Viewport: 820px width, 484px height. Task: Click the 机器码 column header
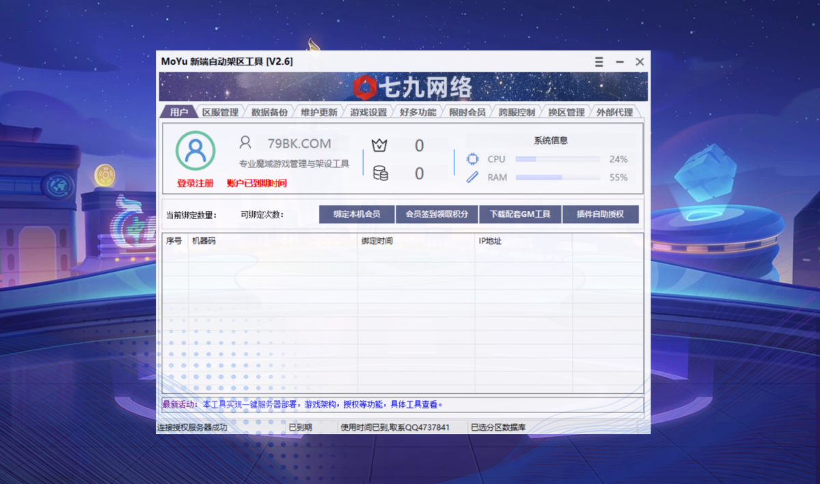[205, 241]
